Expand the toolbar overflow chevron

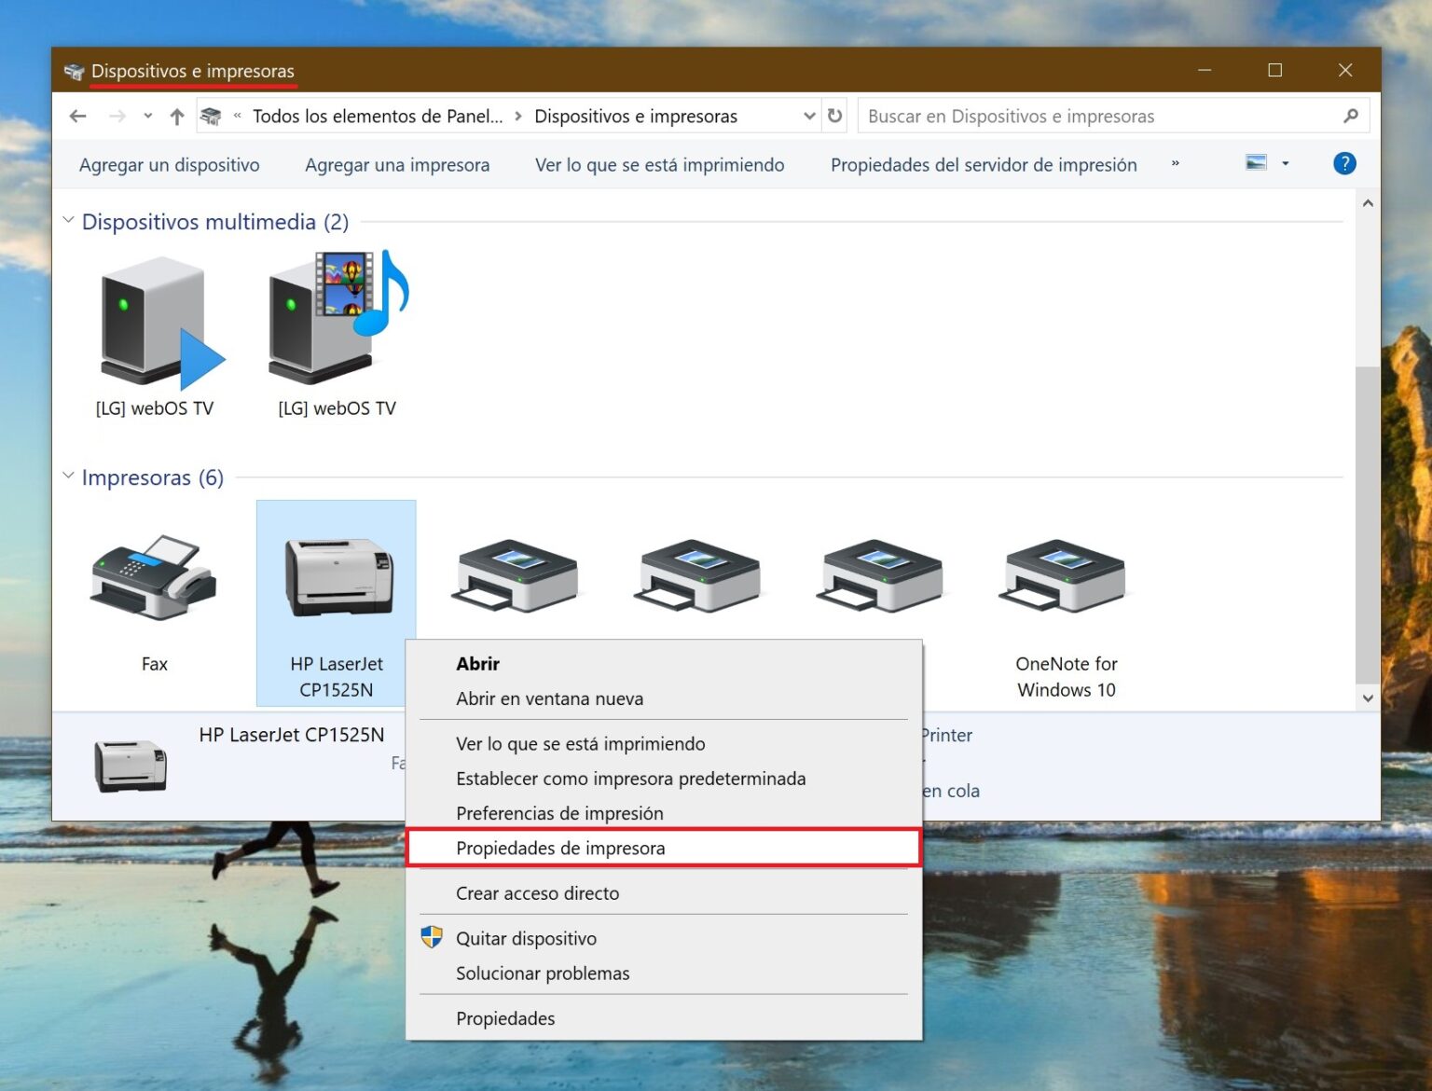[x=1176, y=164]
